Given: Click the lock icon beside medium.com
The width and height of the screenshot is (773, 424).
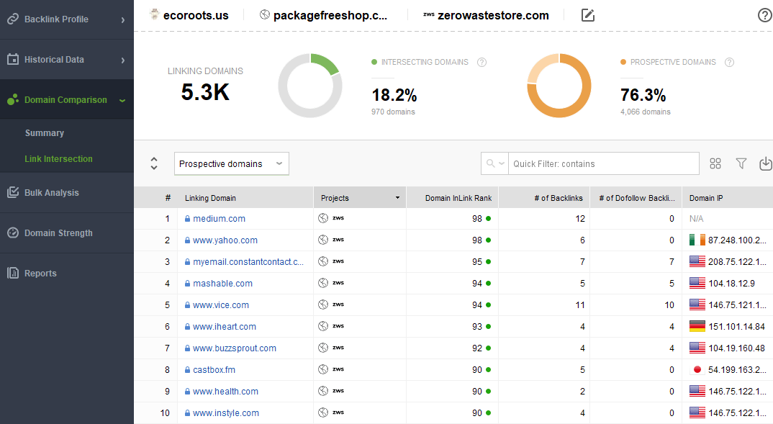Looking at the screenshot, I should (187, 218).
